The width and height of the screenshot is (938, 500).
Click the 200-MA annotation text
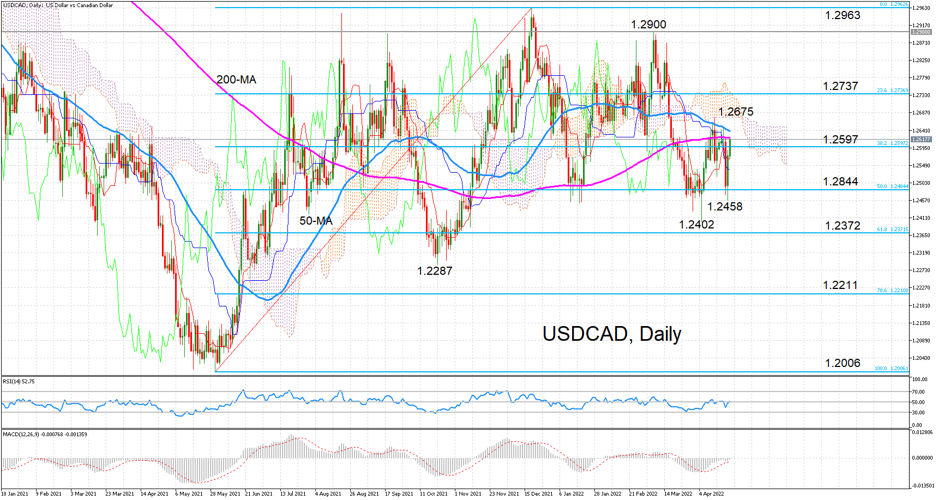tap(234, 80)
